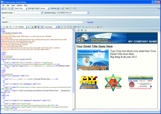Click the print icon in editor toolbar
Screen dimensions: 161x114
tap(7, 27)
